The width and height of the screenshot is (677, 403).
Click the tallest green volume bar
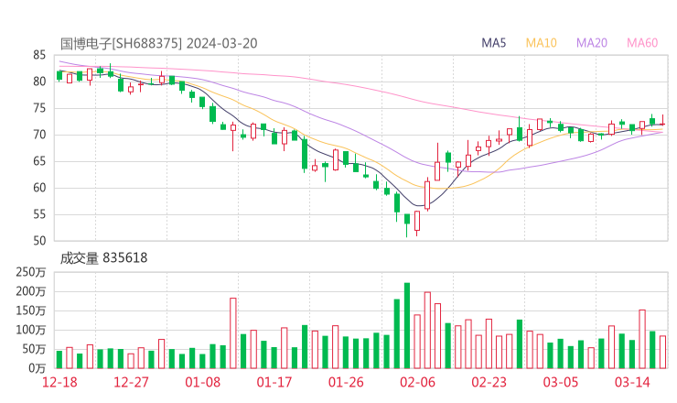click(x=407, y=325)
